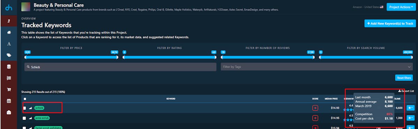This screenshot has height=129, width=418.
Task: Click the OVERVIEW breadcrumb
Action: (29, 19)
